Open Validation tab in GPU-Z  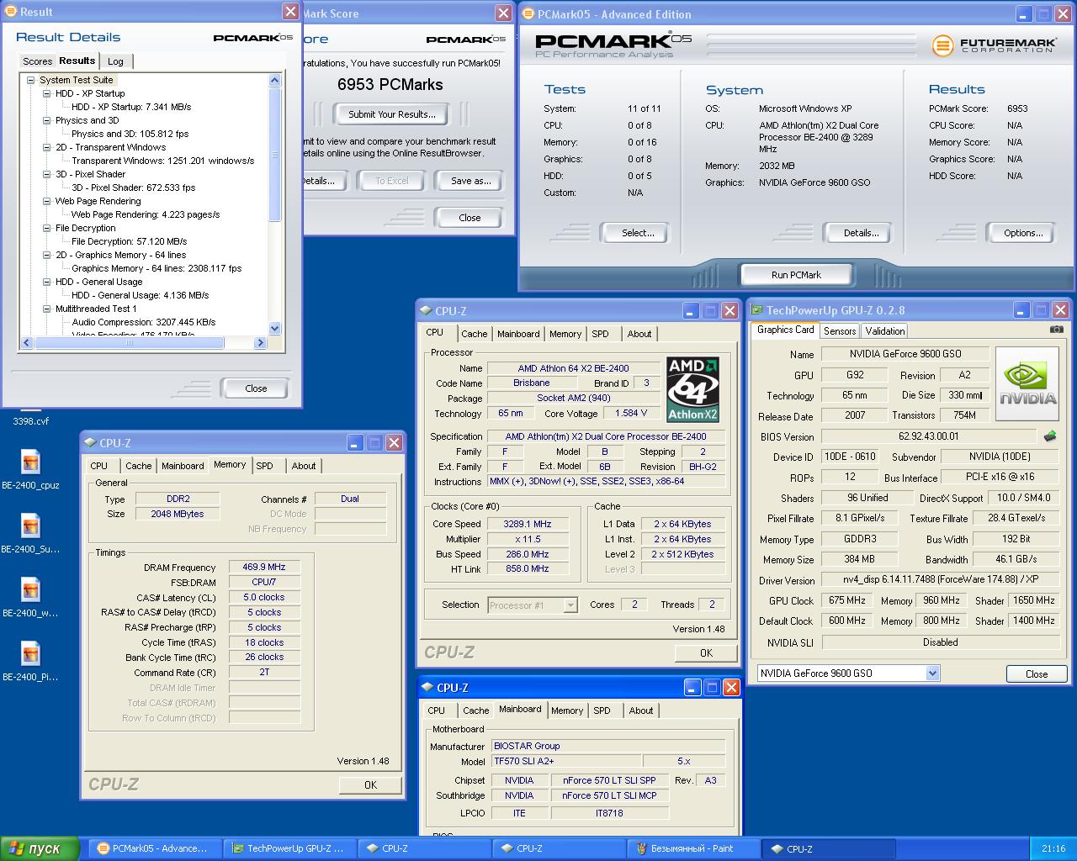point(885,331)
